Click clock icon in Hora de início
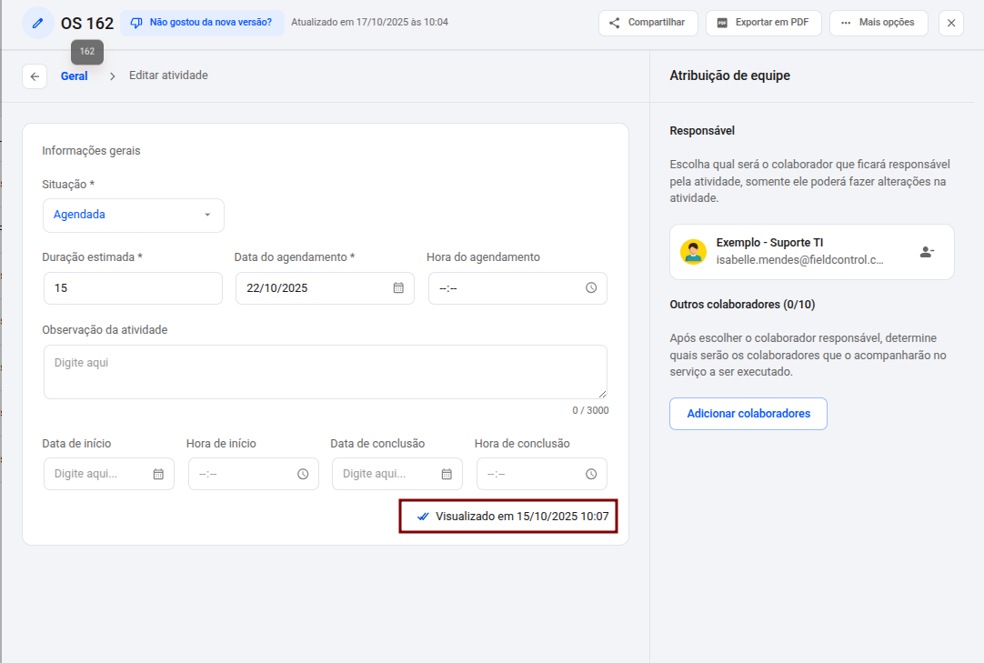Viewport: 984px width, 663px height. click(x=303, y=474)
